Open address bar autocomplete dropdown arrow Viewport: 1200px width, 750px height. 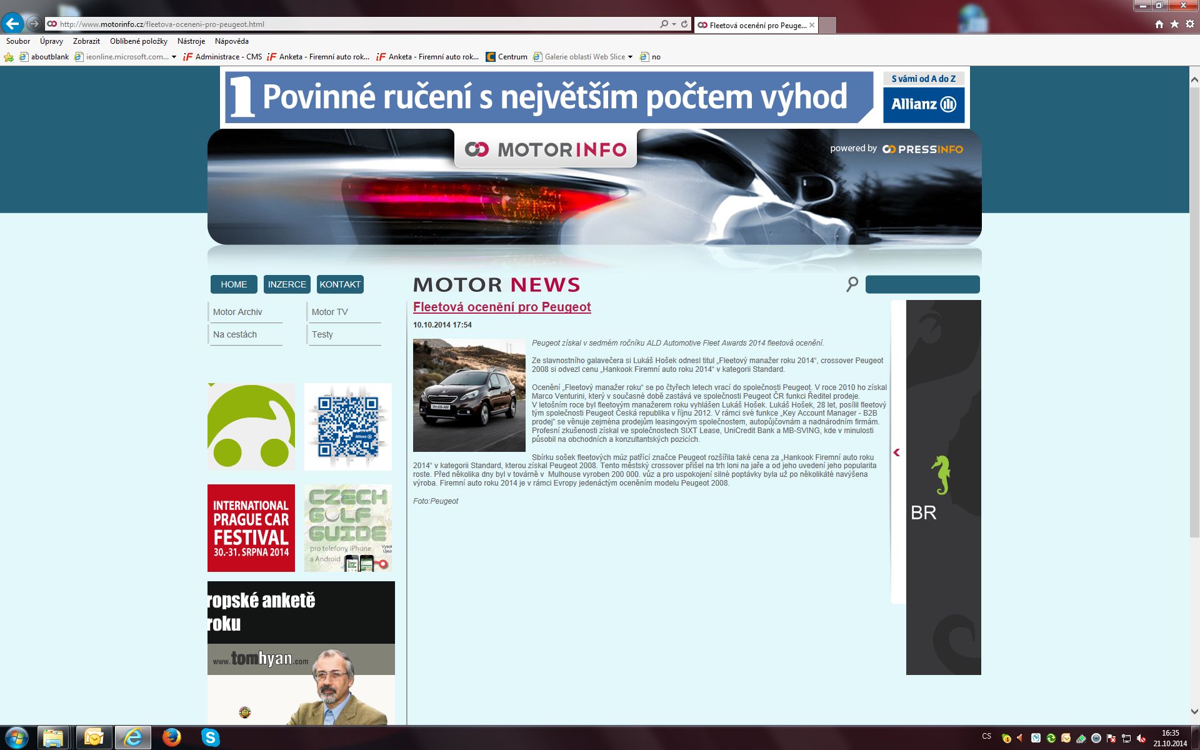click(x=674, y=24)
